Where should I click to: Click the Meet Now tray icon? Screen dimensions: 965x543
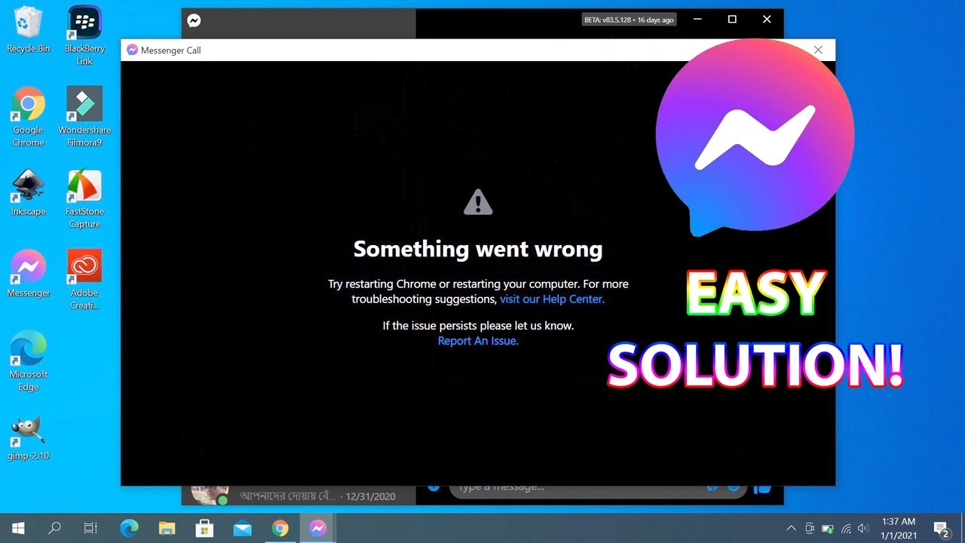coord(810,529)
